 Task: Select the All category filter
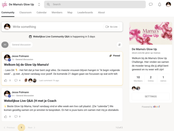[5, 45]
